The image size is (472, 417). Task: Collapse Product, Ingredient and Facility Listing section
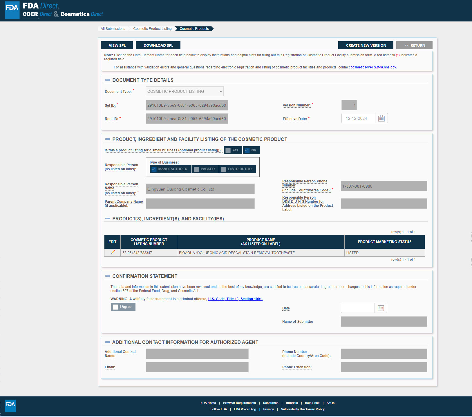pos(108,139)
